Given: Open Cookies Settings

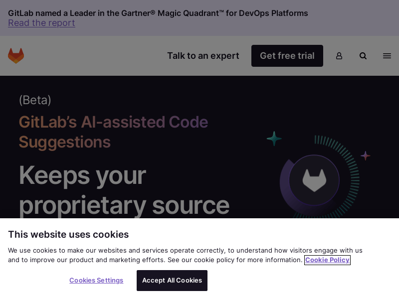Looking at the screenshot, I should (x=96, y=280).
